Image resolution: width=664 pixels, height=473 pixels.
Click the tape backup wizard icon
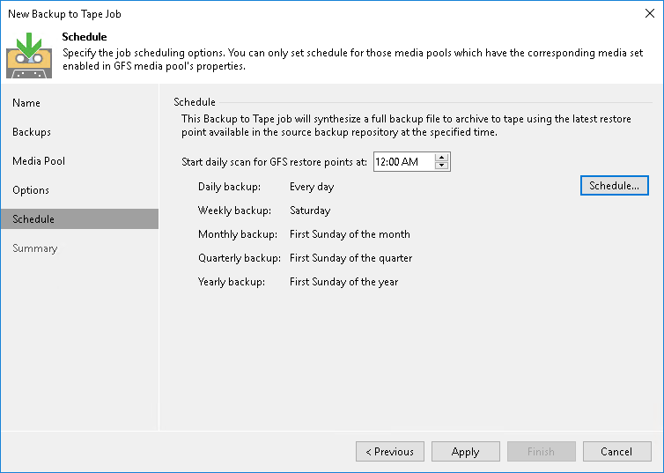tap(29, 55)
